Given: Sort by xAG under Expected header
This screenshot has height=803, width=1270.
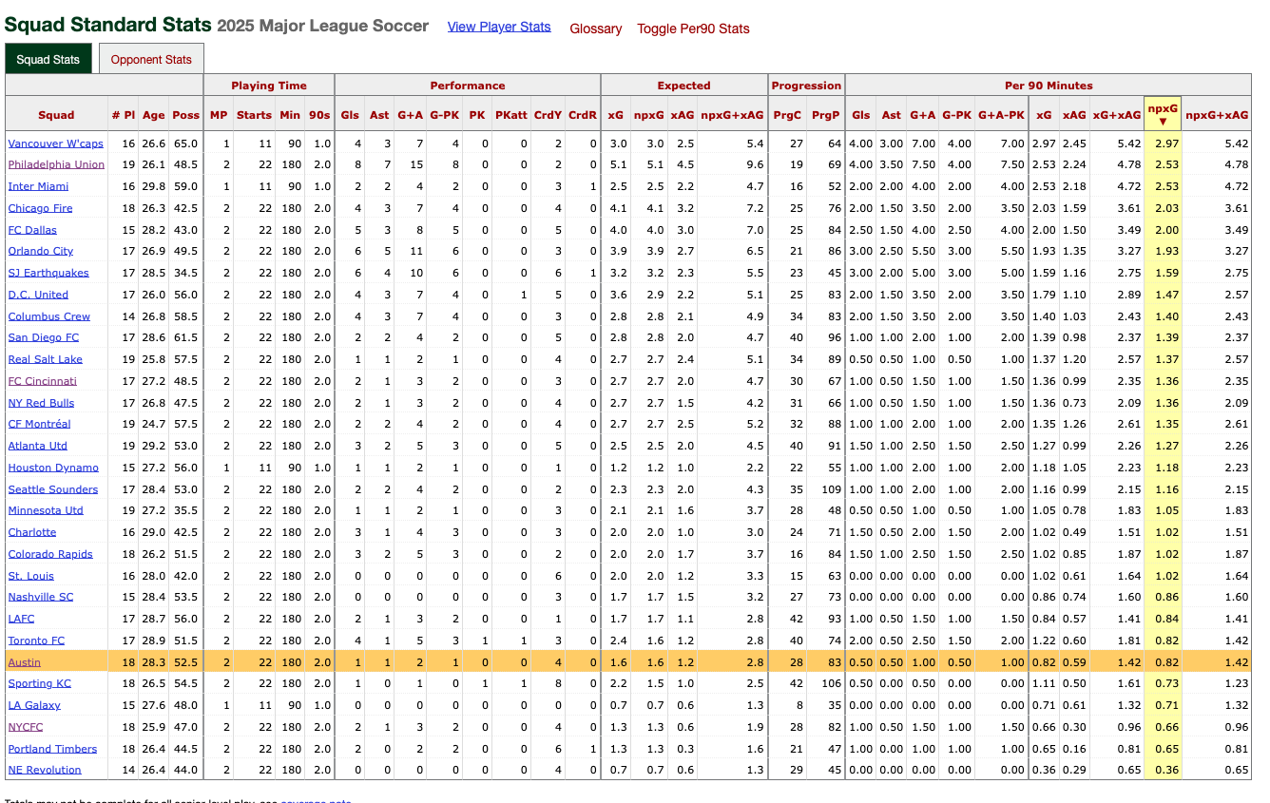Looking at the screenshot, I should point(682,115).
